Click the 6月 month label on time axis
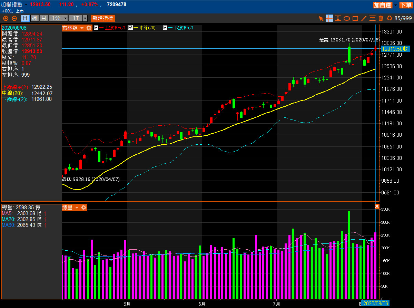414x308 pixels. tap(202, 304)
